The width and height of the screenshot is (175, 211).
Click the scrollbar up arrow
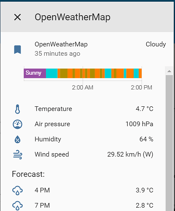tap(170, 71)
